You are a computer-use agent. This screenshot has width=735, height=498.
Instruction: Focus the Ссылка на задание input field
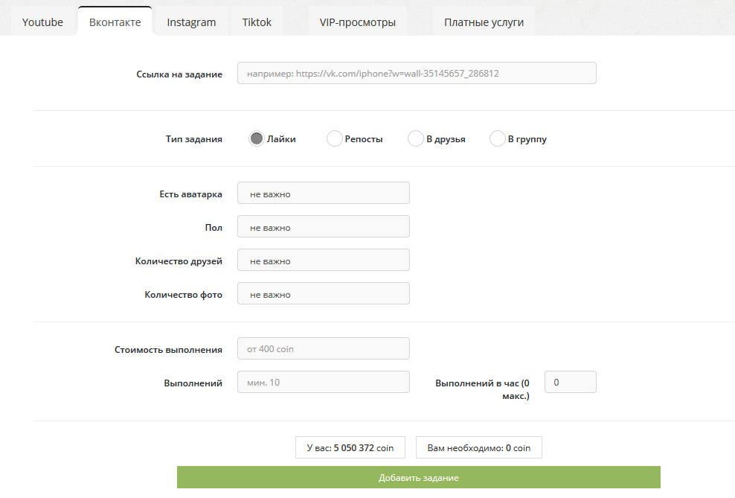coord(417,73)
